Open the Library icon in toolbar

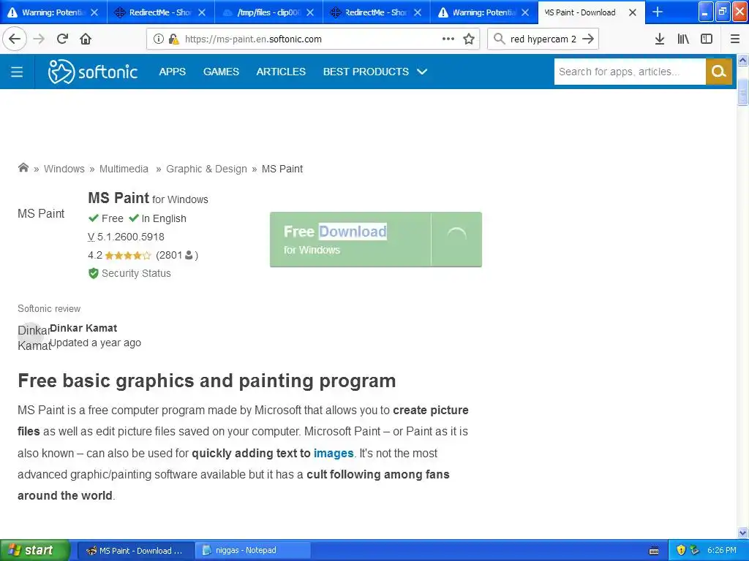(x=683, y=39)
